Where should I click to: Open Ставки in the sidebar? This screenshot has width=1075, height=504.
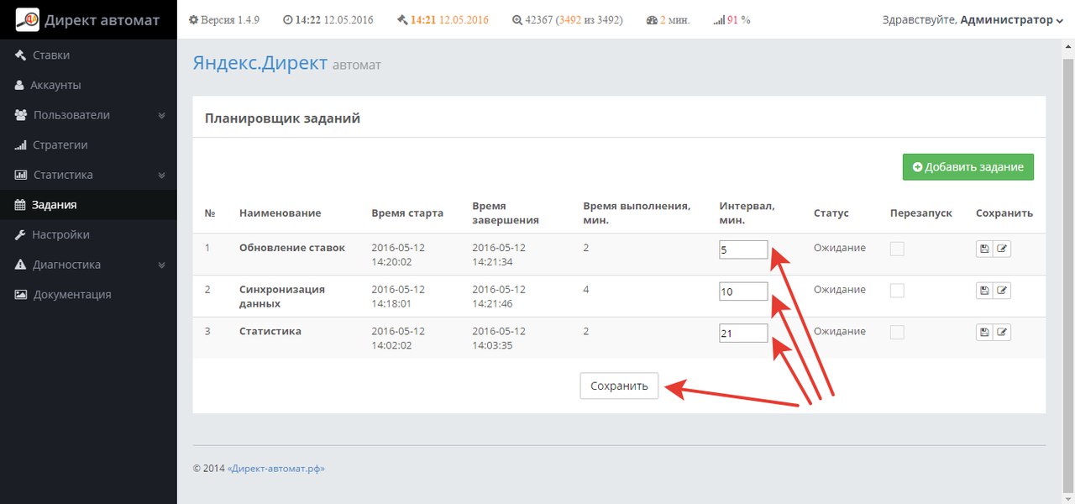[x=50, y=55]
